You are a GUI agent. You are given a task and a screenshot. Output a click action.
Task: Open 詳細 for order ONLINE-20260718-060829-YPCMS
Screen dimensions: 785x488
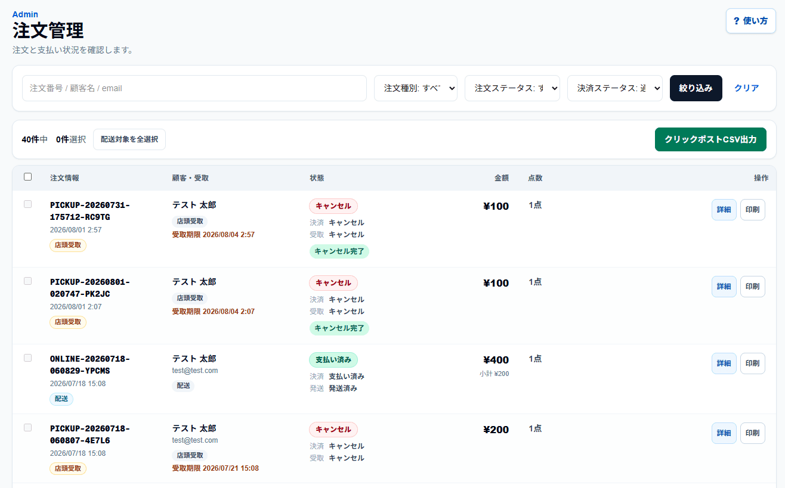pos(724,363)
